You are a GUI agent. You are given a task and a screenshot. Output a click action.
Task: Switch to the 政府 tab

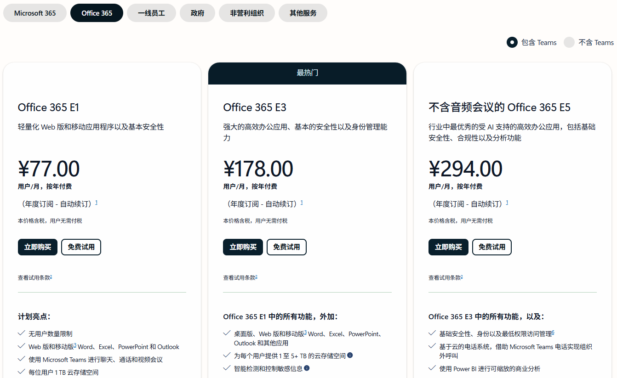pos(197,13)
